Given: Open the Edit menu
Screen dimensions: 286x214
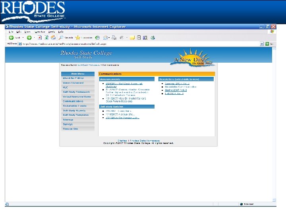Looking at the screenshot, I should [19, 32].
